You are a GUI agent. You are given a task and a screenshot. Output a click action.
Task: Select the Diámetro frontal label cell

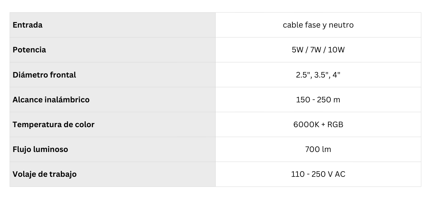pyautogui.click(x=44, y=75)
